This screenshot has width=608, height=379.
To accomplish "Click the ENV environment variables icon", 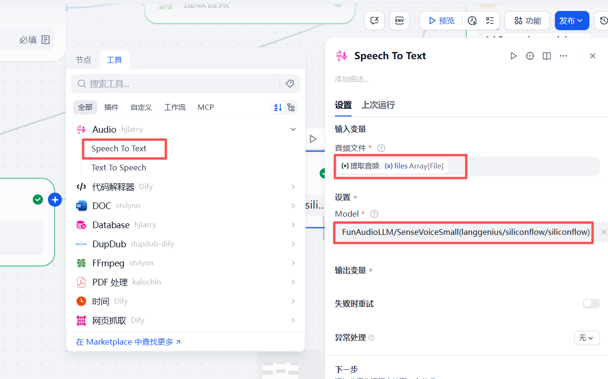I will pyautogui.click(x=399, y=21).
